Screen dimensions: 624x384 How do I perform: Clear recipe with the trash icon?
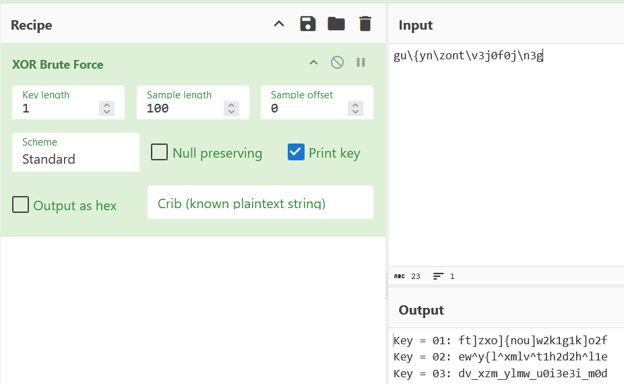(365, 24)
